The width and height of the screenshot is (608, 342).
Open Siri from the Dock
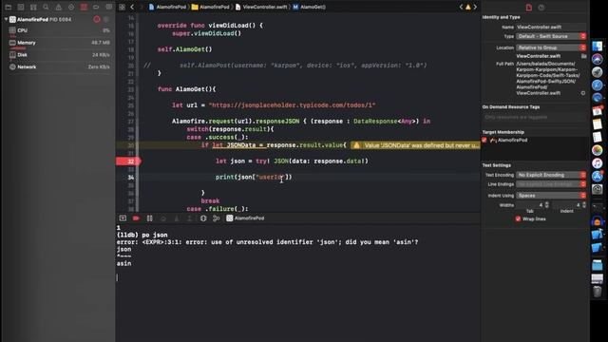(x=598, y=59)
